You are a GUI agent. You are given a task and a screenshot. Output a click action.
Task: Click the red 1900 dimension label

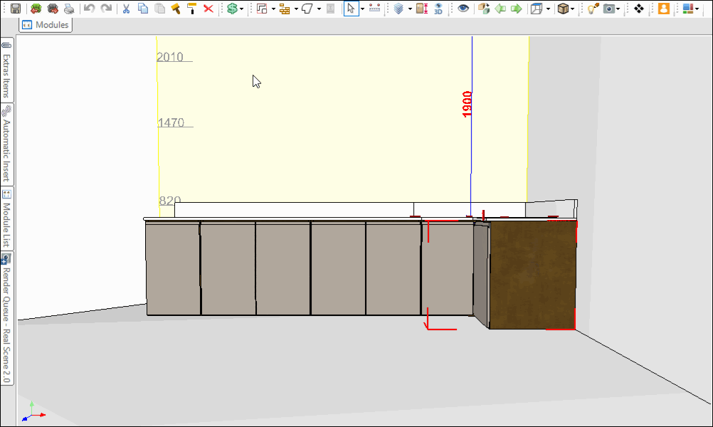coord(467,104)
